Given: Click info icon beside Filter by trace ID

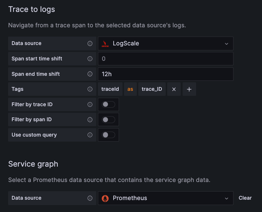Looking at the screenshot, I should click(x=90, y=104).
